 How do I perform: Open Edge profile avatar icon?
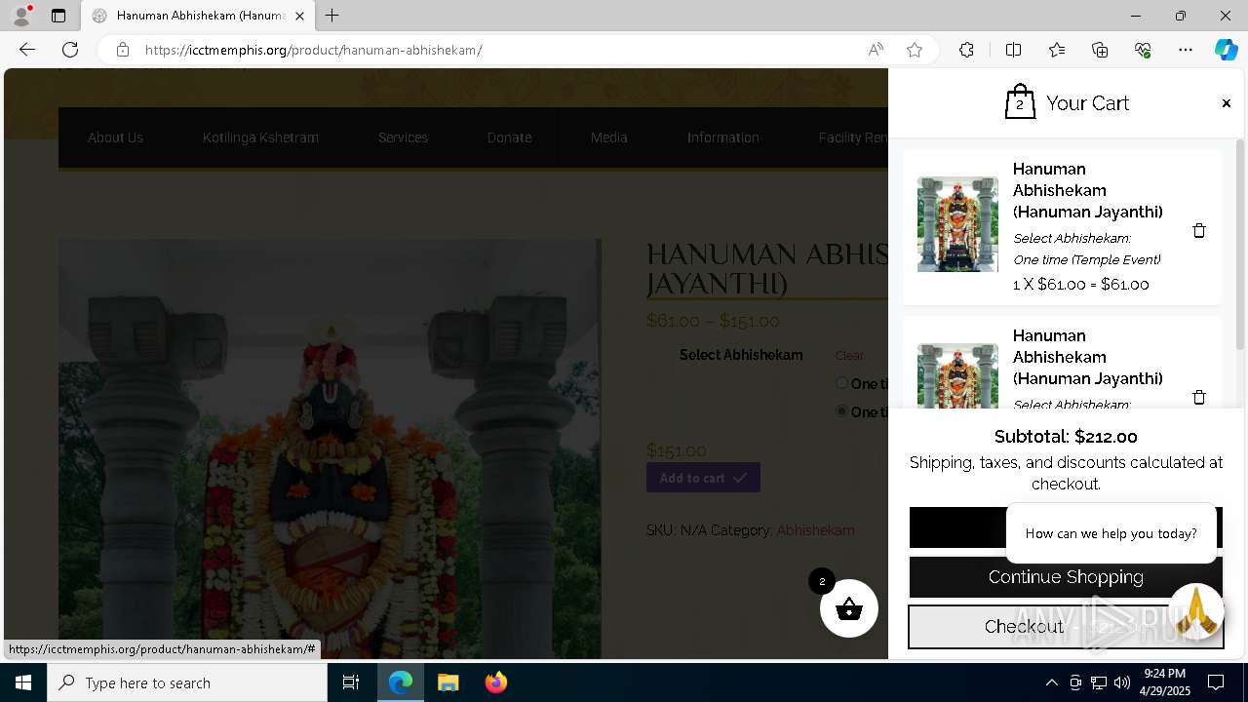tap(21, 16)
